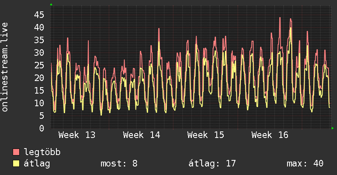Click the 'Week 16' axis label
Viewport: 337px width, 175px height.
270,135
